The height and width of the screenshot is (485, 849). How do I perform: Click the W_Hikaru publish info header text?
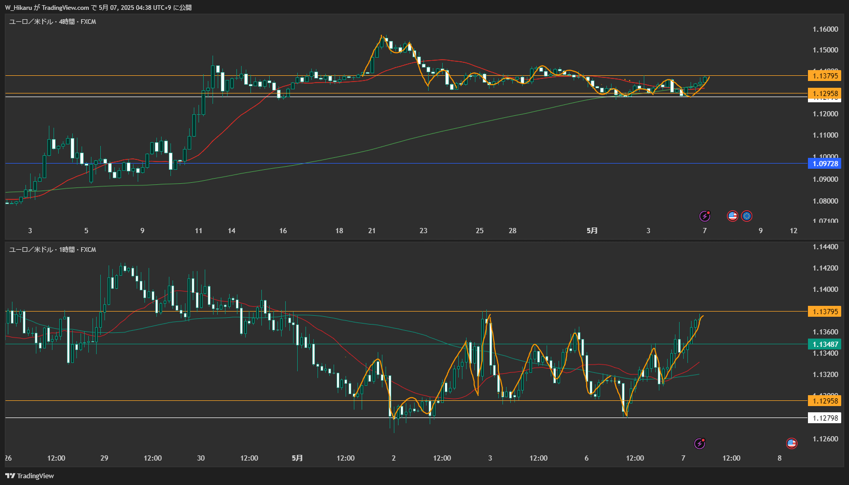(98, 8)
